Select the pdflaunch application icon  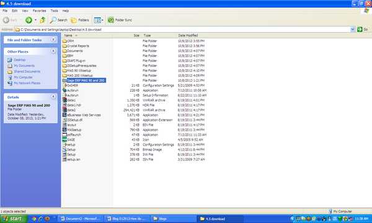(x=64, y=134)
